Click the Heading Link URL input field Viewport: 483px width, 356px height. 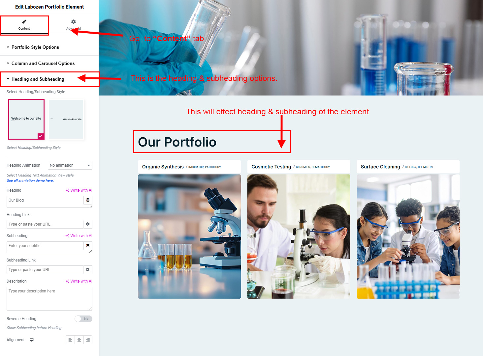45,224
